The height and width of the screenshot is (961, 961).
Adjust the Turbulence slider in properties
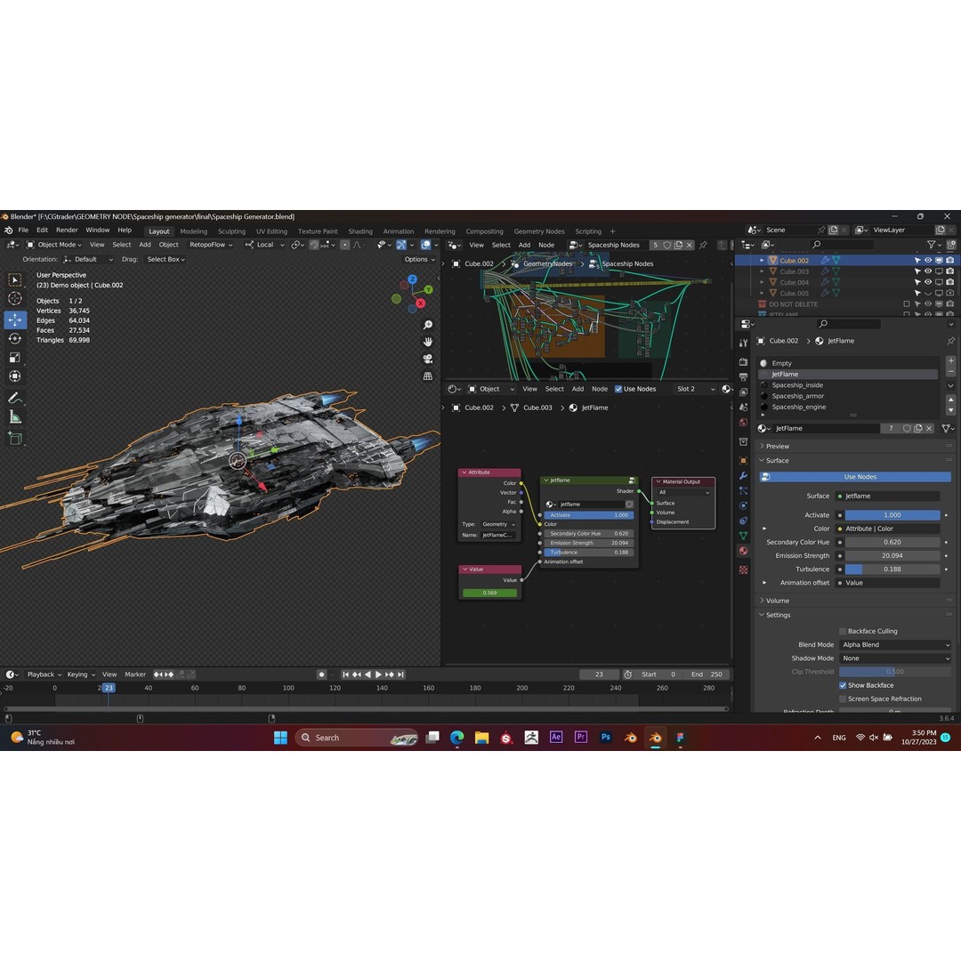pos(892,569)
